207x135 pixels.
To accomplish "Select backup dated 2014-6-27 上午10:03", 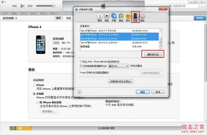I will 119,35.
